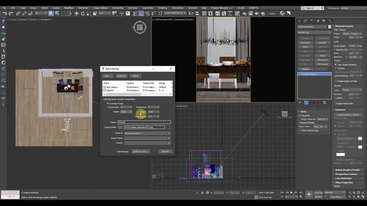Click the Undo arrow in main toolbar
This screenshot has height=206, width=367.
point(5,14)
